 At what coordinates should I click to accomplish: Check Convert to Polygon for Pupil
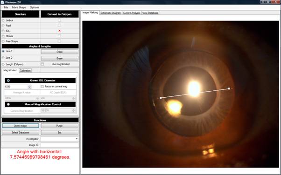(59, 26)
